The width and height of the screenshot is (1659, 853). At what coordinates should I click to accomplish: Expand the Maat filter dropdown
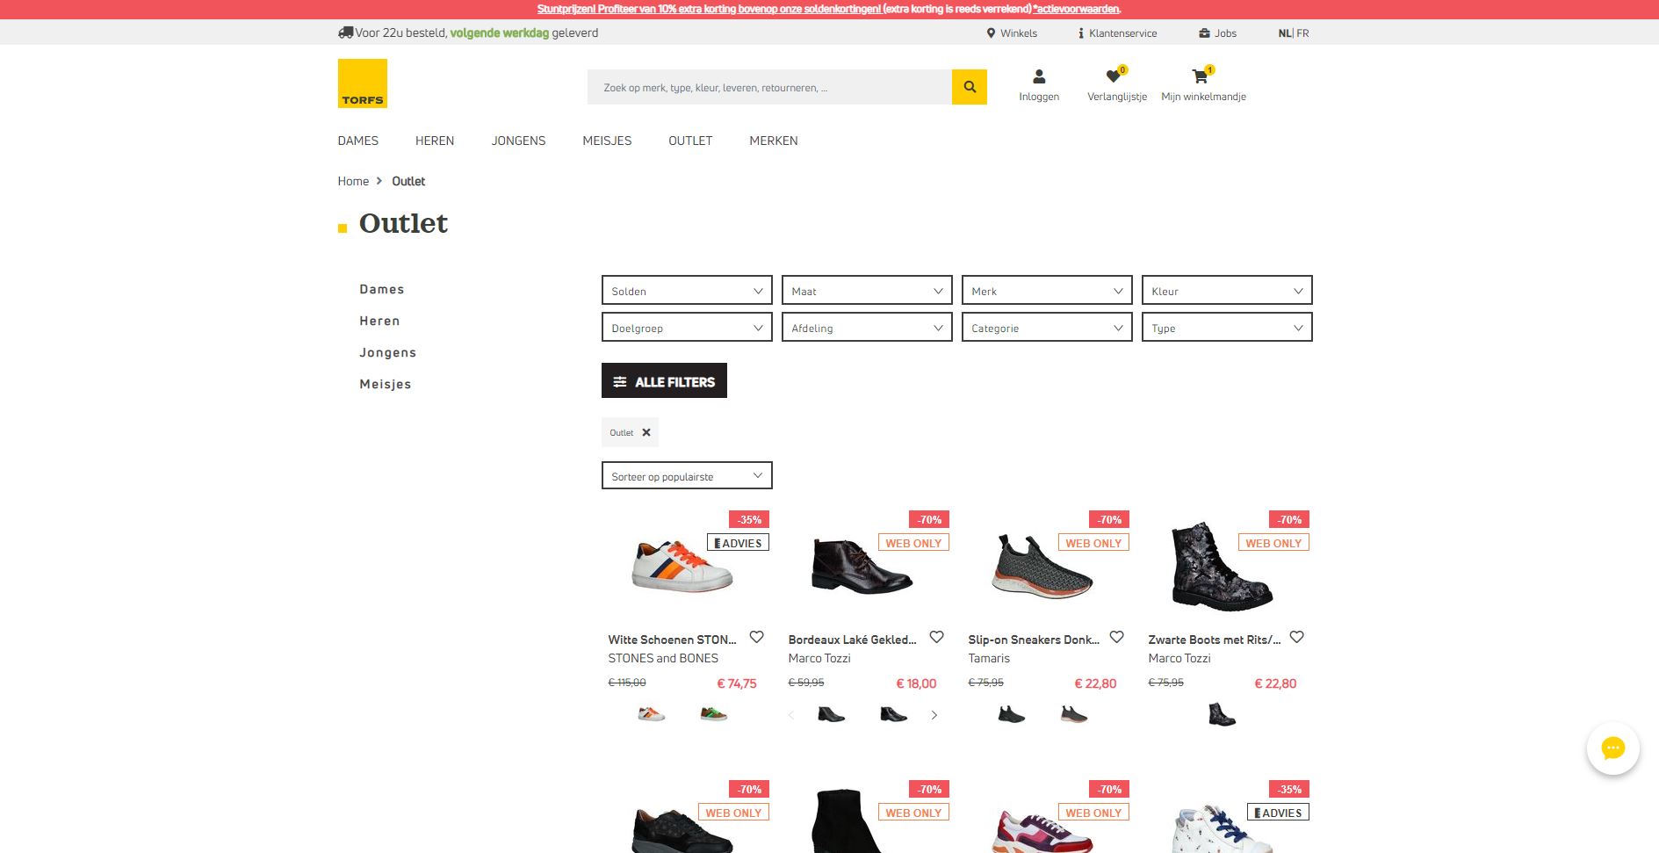click(867, 291)
